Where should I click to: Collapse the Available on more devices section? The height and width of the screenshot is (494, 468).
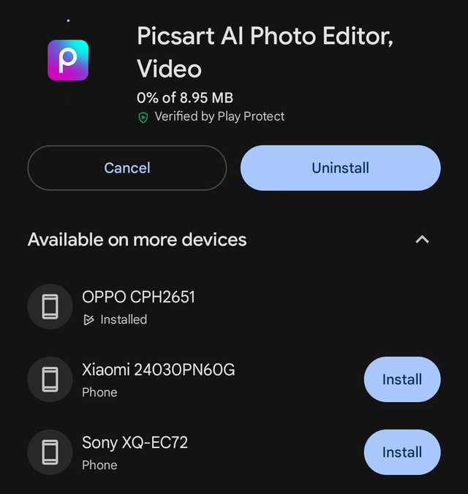[422, 240]
